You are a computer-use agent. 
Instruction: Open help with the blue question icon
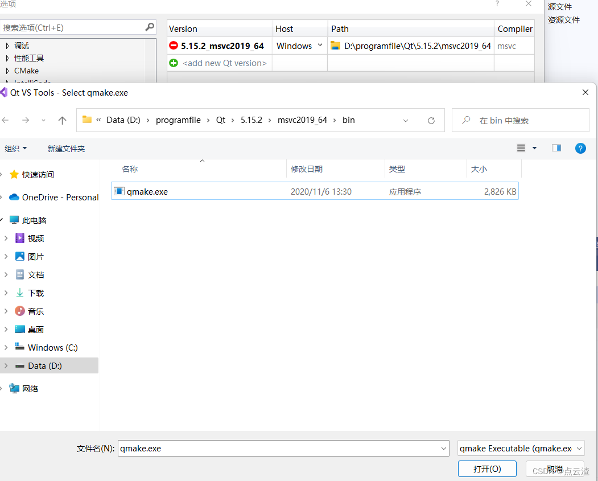click(580, 149)
